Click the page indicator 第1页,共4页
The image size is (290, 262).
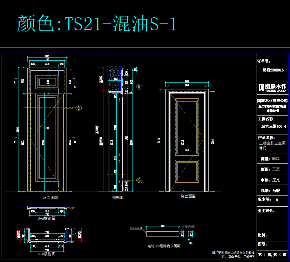coord(272,255)
